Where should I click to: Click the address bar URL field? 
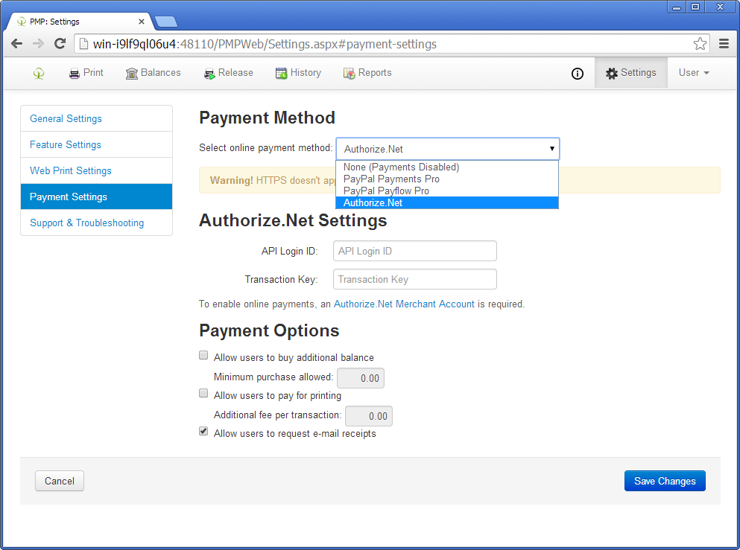(x=393, y=44)
